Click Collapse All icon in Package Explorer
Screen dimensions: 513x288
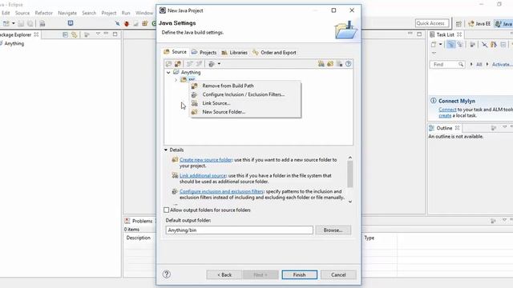[65, 34]
